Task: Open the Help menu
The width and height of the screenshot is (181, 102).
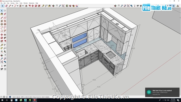Action: coord(37,3)
